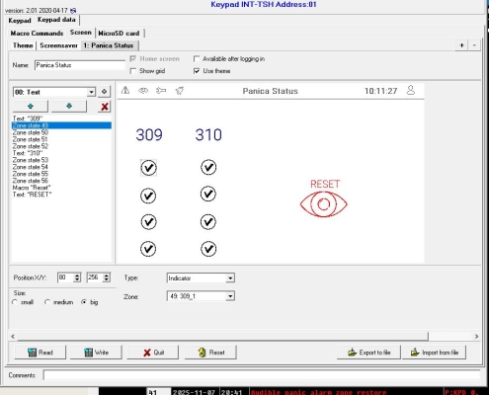Screen dimensions: 489x395
Task: Click the add element diamond button
Action: click(x=104, y=92)
